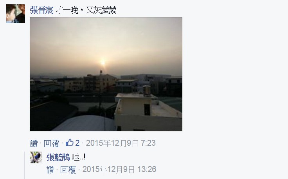
Task: Click the white rooftop building in photo
Action: 148,112
